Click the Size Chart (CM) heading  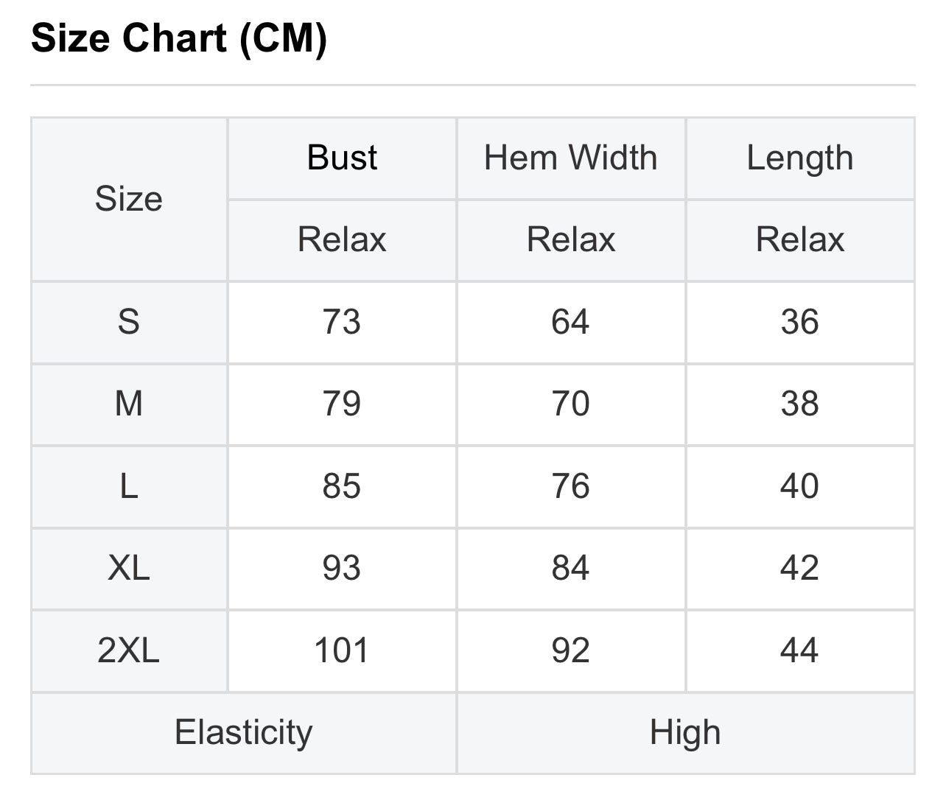(x=179, y=38)
